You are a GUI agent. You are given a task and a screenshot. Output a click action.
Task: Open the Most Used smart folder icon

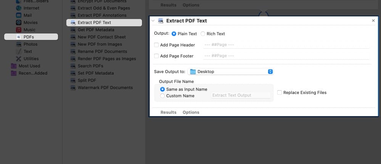pos(14,66)
